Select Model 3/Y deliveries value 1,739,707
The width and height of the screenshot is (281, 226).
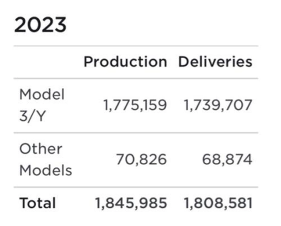pyautogui.click(x=218, y=105)
